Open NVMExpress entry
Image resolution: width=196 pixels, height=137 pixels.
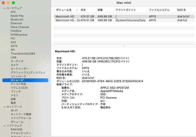click(19, 35)
